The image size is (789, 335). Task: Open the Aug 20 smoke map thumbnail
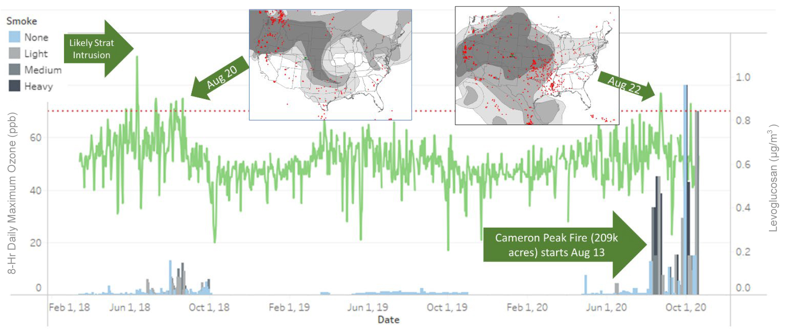click(330, 65)
